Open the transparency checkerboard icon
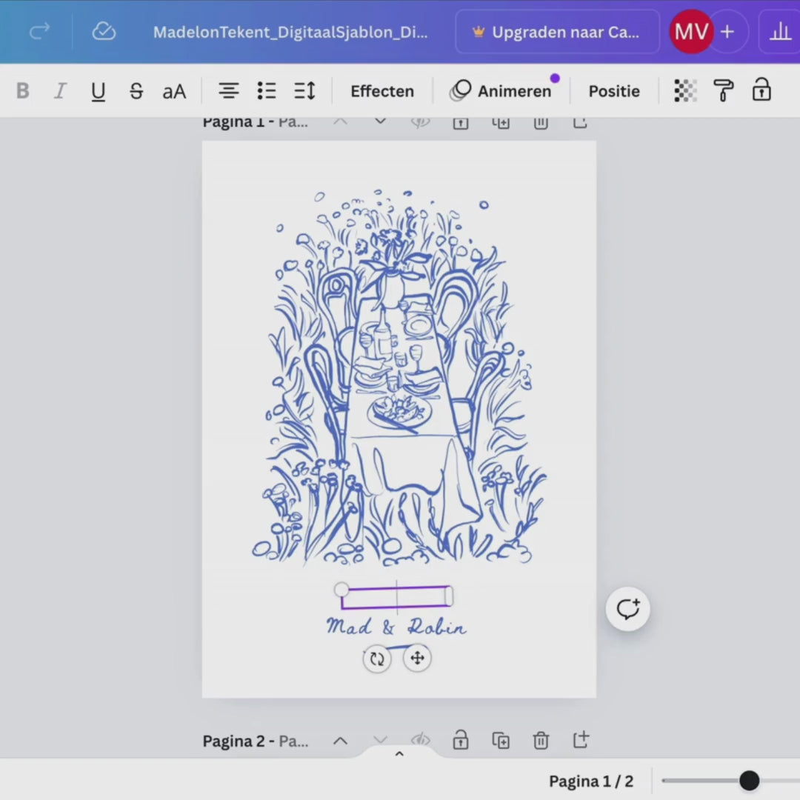This screenshot has height=800, width=800. pyautogui.click(x=685, y=91)
